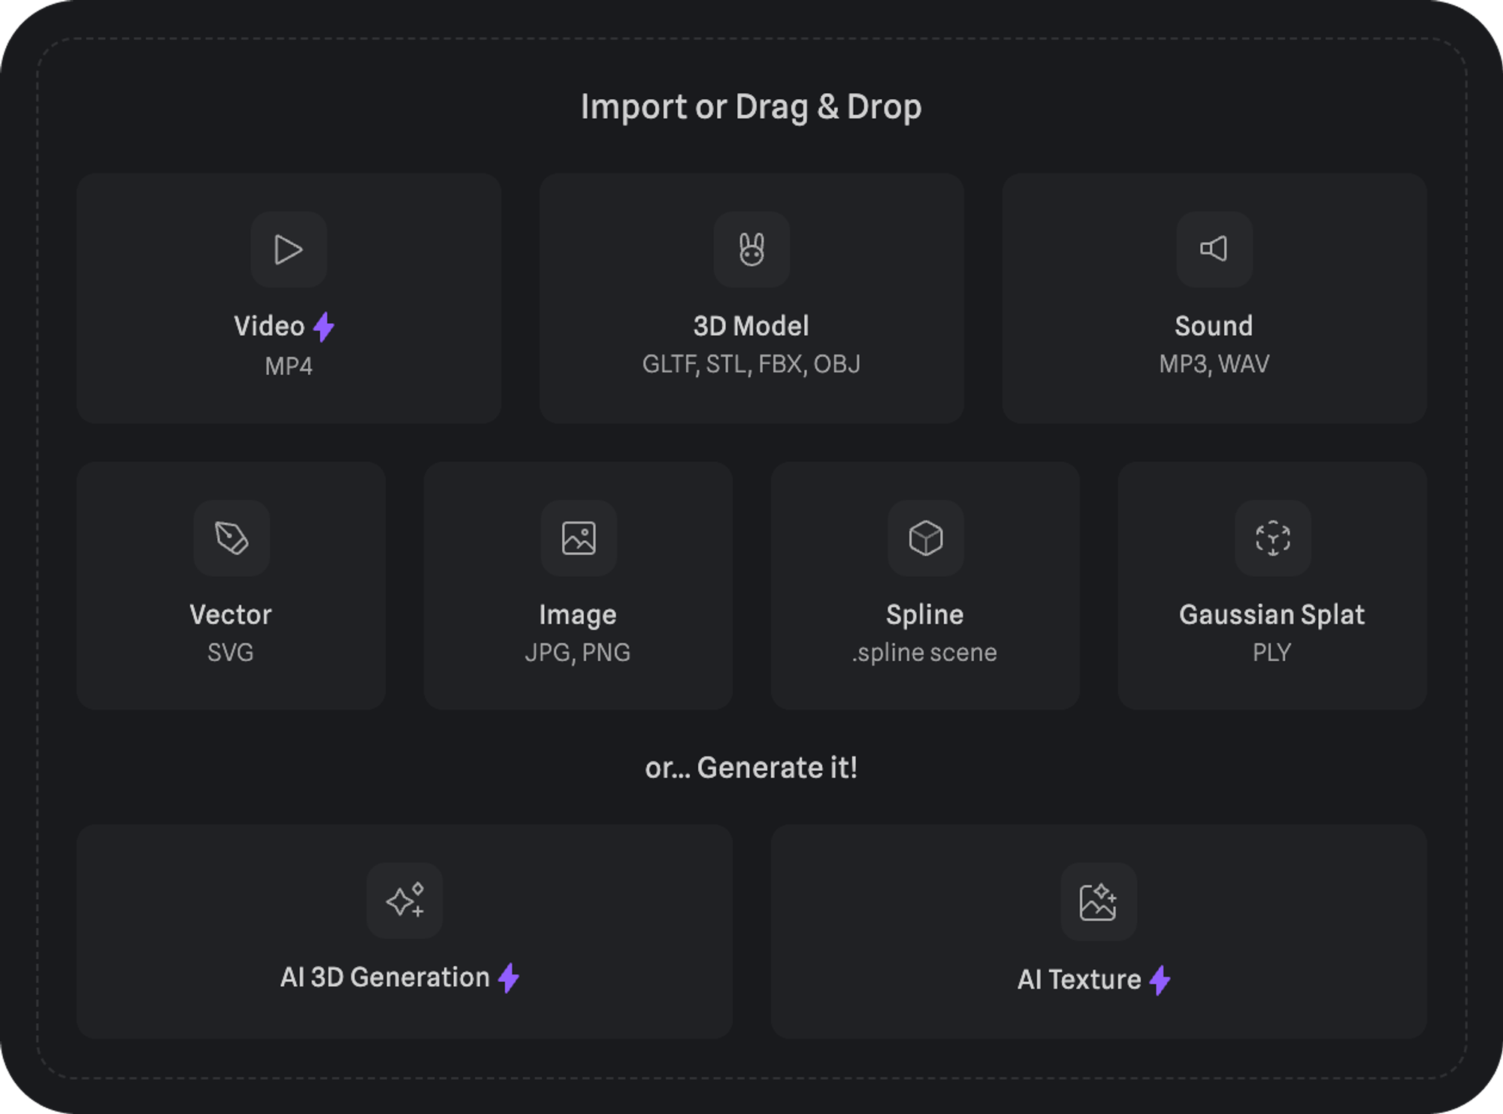This screenshot has width=1503, height=1114.
Task: Click the 3D Model bunny icon
Action: pos(751,249)
